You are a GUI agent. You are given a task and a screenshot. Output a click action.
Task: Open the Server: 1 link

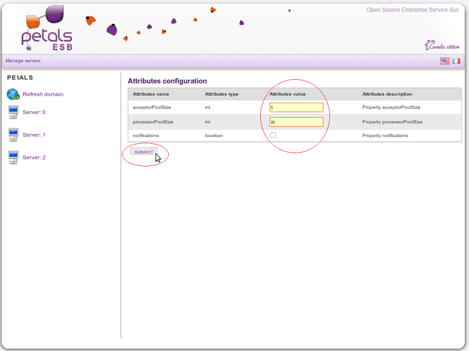(x=34, y=135)
